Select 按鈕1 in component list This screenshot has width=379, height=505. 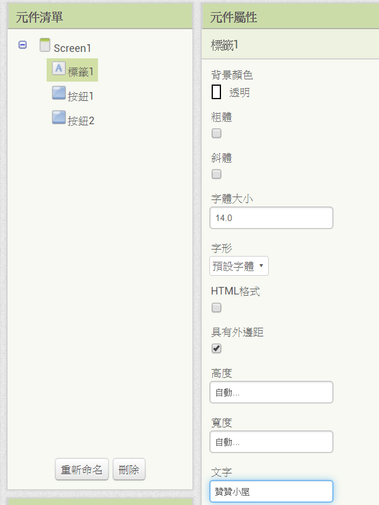(x=80, y=96)
